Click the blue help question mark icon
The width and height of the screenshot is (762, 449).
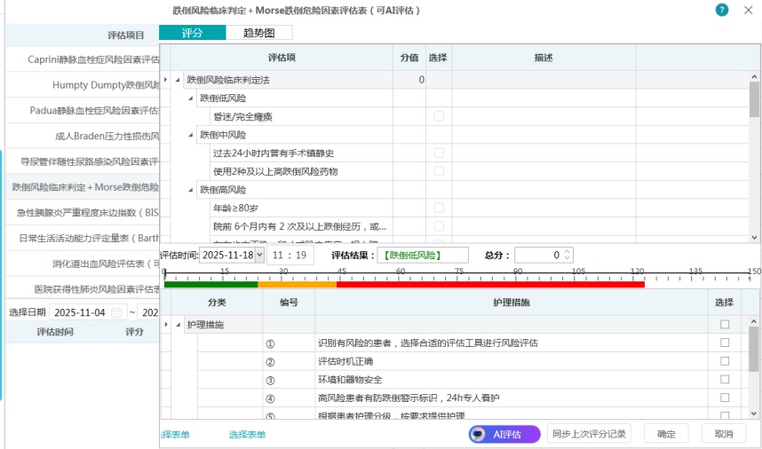click(721, 10)
